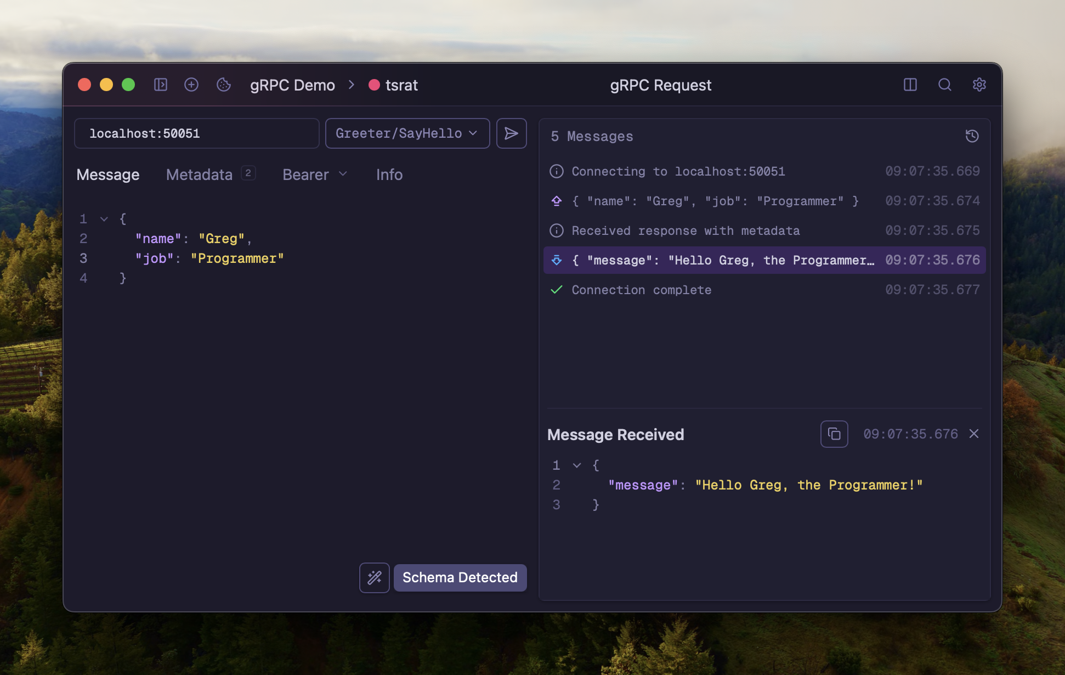
Task: Click the plus circle new request icon
Action: [x=191, y=85]
